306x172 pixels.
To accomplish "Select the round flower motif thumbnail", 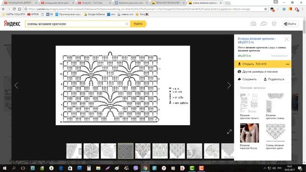I will click(91, 151).
